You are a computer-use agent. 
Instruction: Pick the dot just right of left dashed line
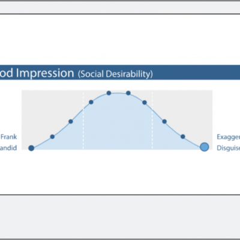point(91,102)
